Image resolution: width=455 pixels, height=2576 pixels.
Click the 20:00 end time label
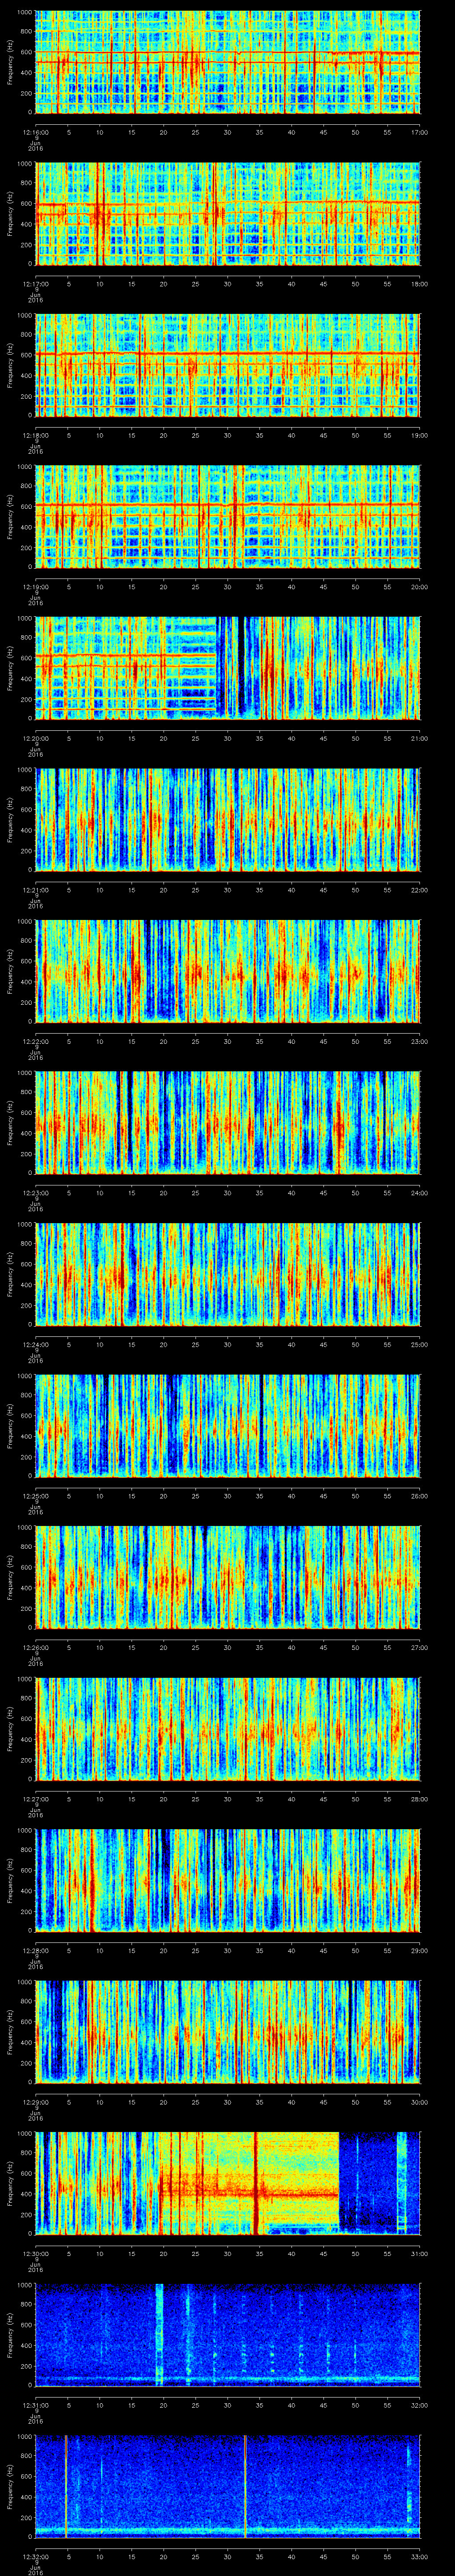tap(419, 587)
